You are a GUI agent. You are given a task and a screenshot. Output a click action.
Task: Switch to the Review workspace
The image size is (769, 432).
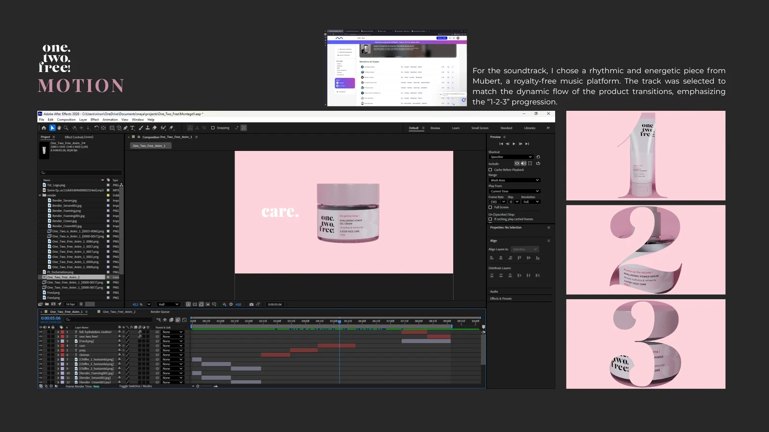[x=435, y=128]
